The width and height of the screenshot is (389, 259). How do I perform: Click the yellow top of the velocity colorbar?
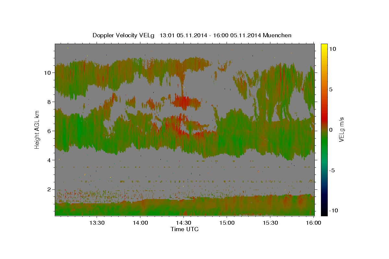(x=324, y=46)
